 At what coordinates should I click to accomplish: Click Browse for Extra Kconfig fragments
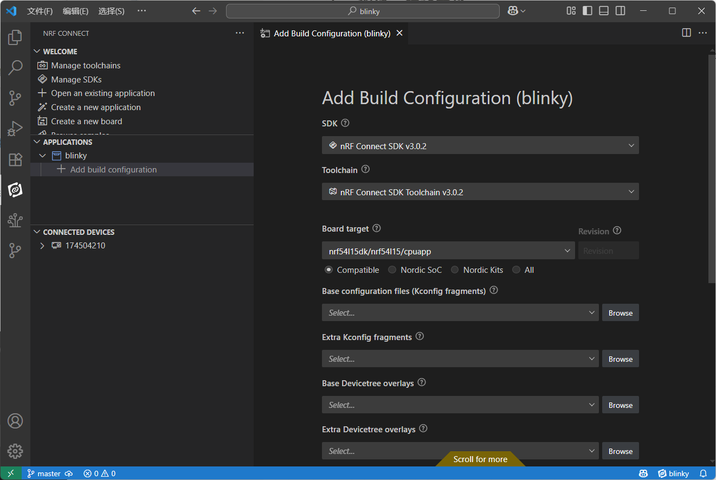click(620, 359)
